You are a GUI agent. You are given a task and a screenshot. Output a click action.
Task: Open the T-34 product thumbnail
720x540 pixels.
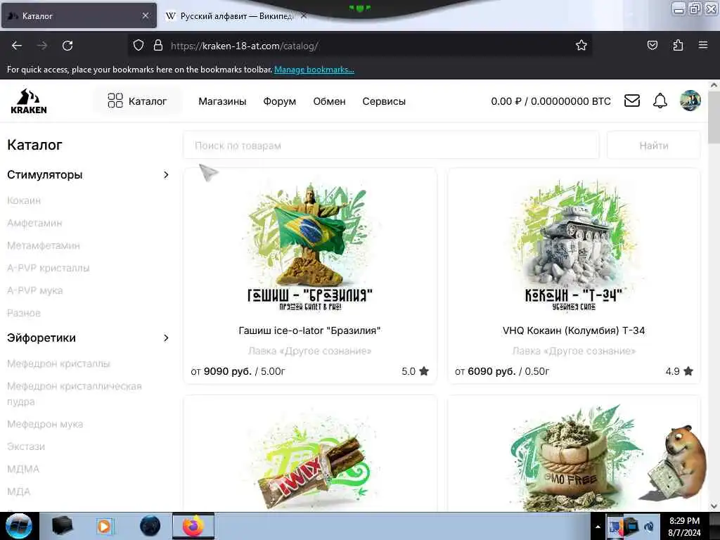pos(574,247)
